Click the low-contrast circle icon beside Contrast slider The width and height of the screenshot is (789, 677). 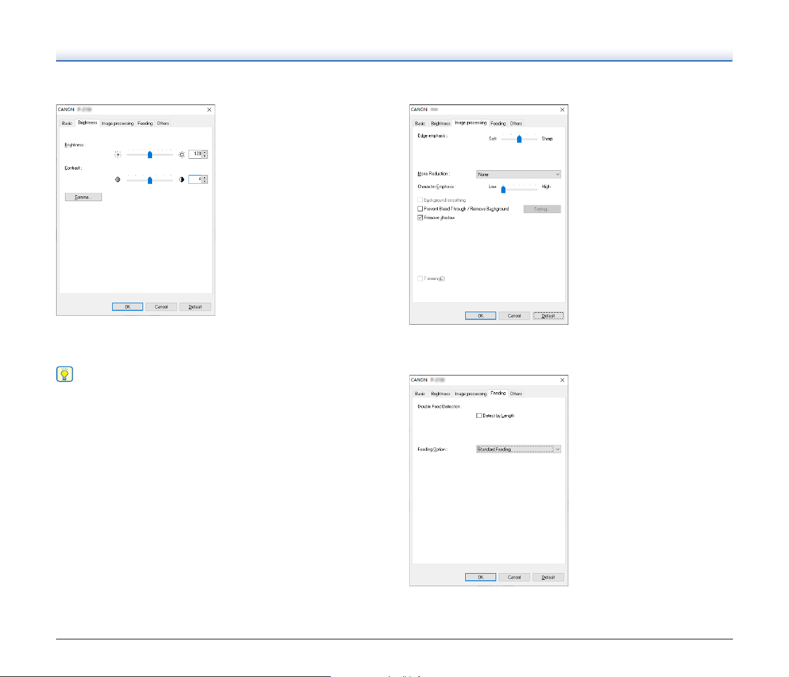point(117,179)
